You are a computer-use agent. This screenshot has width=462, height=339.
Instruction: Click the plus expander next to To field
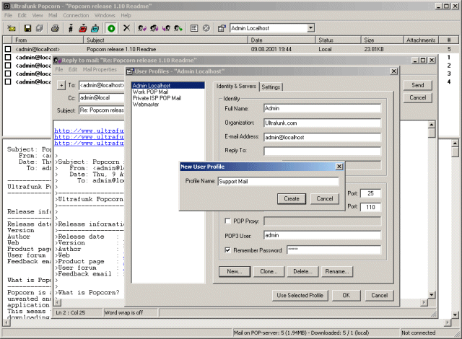[x=61, y=85]
